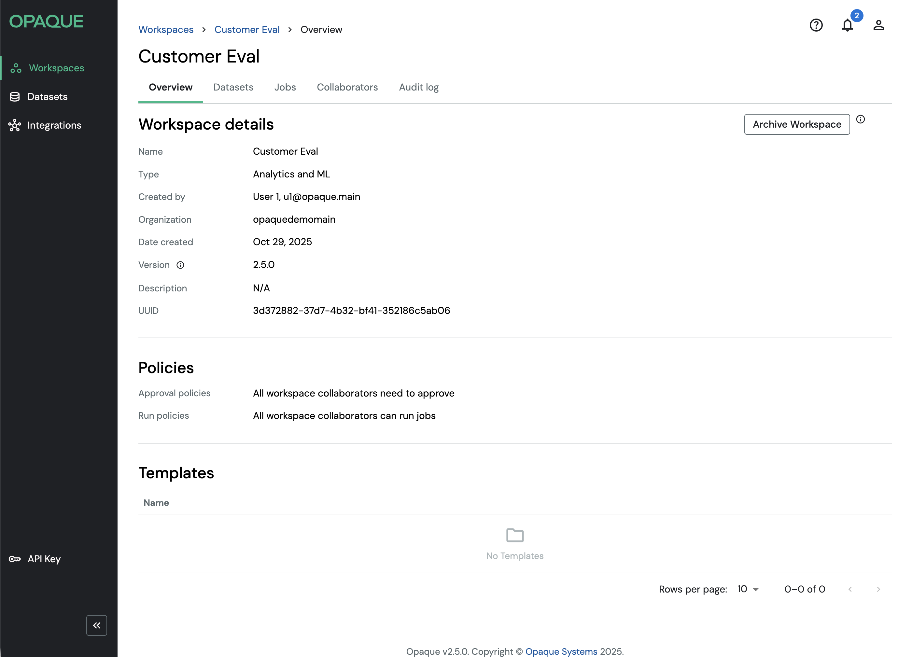Screen dimensions: 912x657
Task: Switch to the Datasets tab
Action: click(x=233, y=87)
